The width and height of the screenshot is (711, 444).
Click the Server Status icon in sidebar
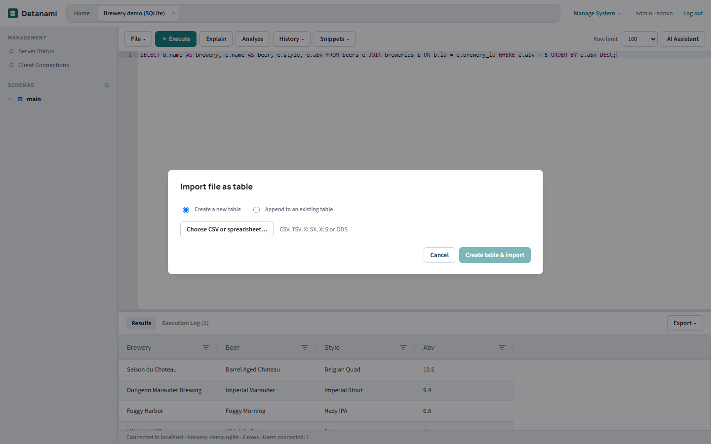click(x=11, y=51)
